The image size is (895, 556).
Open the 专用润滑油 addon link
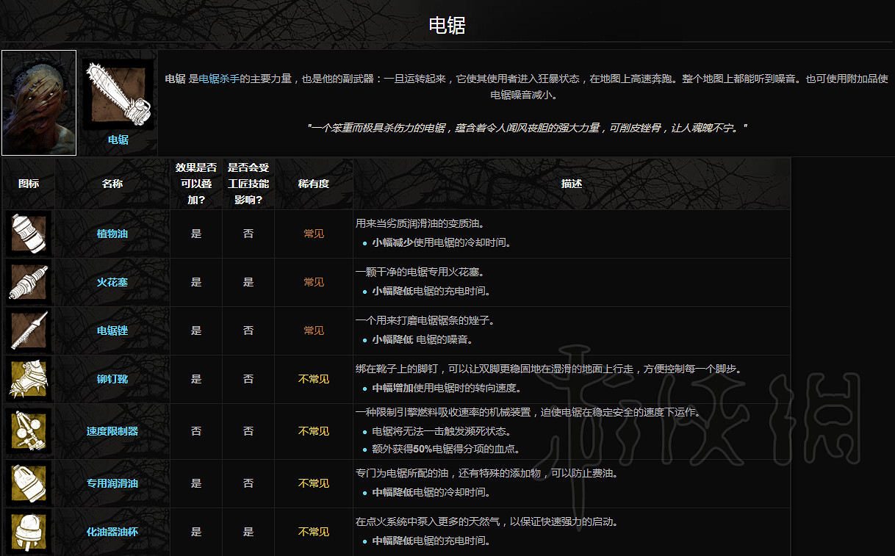[x=112, y=483]
